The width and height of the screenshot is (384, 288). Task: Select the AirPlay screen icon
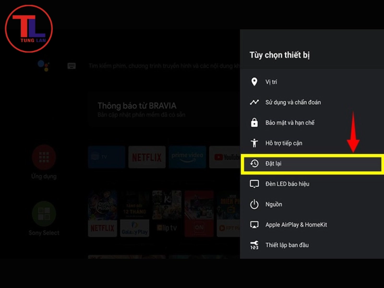pos(254,224)
